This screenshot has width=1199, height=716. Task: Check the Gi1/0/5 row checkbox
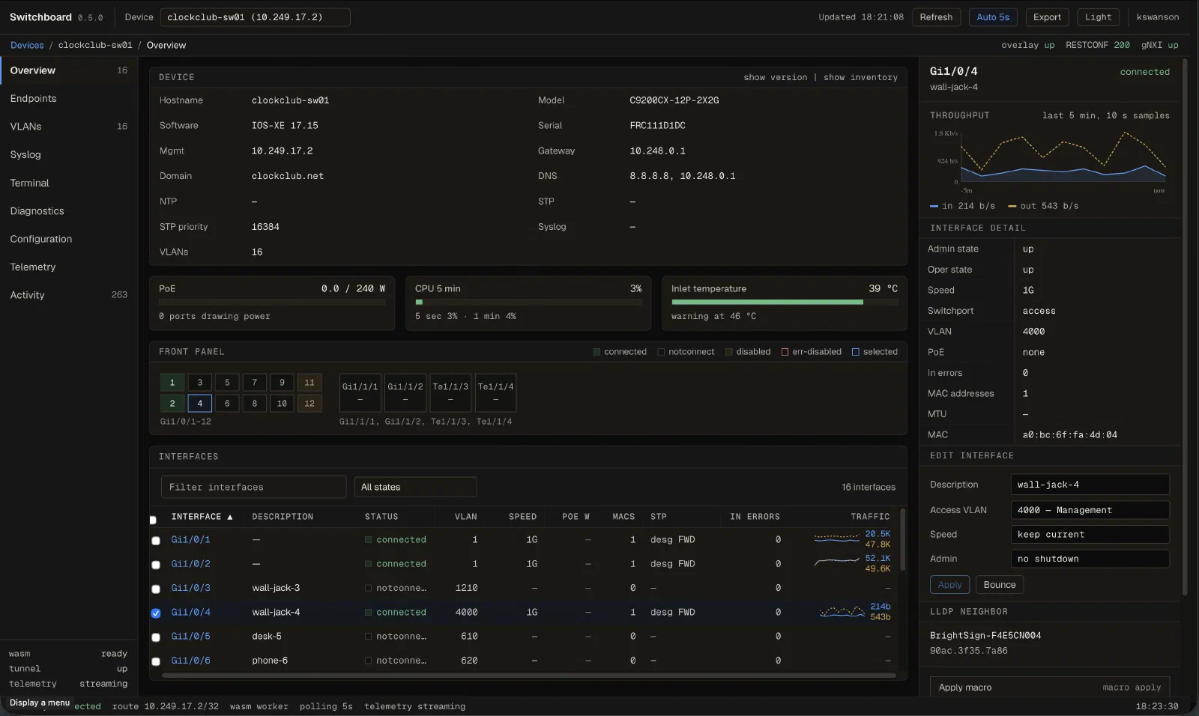tap(156, 637)
